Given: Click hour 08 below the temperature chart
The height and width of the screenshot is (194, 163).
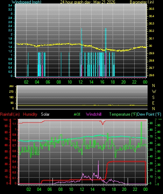Looking at the screenshot, I should pos(61,189).
